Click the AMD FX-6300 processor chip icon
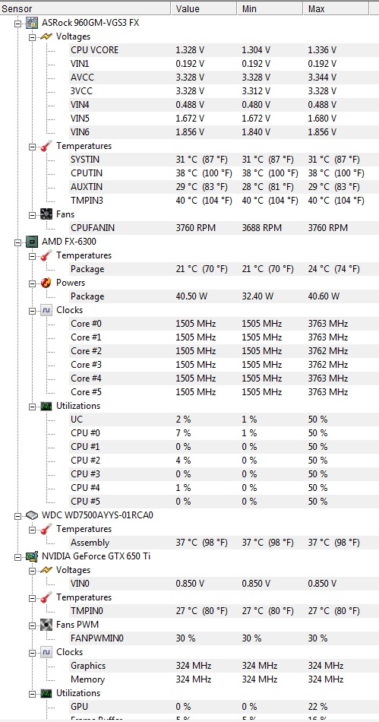The width and height of the screenshot is (379, 722). click(32, 241)
